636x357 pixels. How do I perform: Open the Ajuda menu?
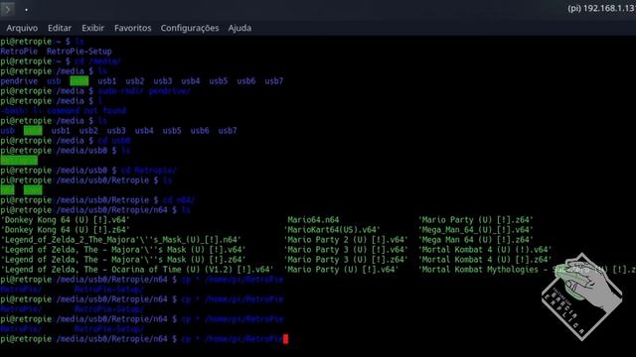coord(239,28)
